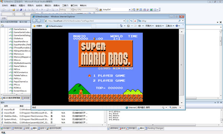This screenshot has height=134, width=223.
Task: Click the empty New Tab button in IE
Action: click(94, 26)
